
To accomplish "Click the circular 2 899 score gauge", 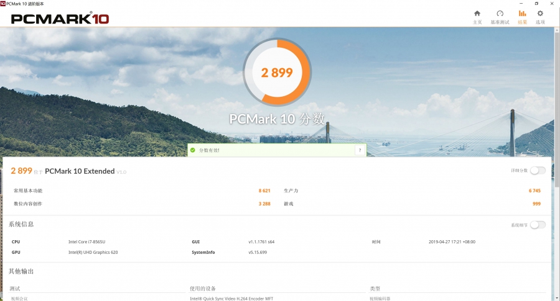I will point(277,73).
